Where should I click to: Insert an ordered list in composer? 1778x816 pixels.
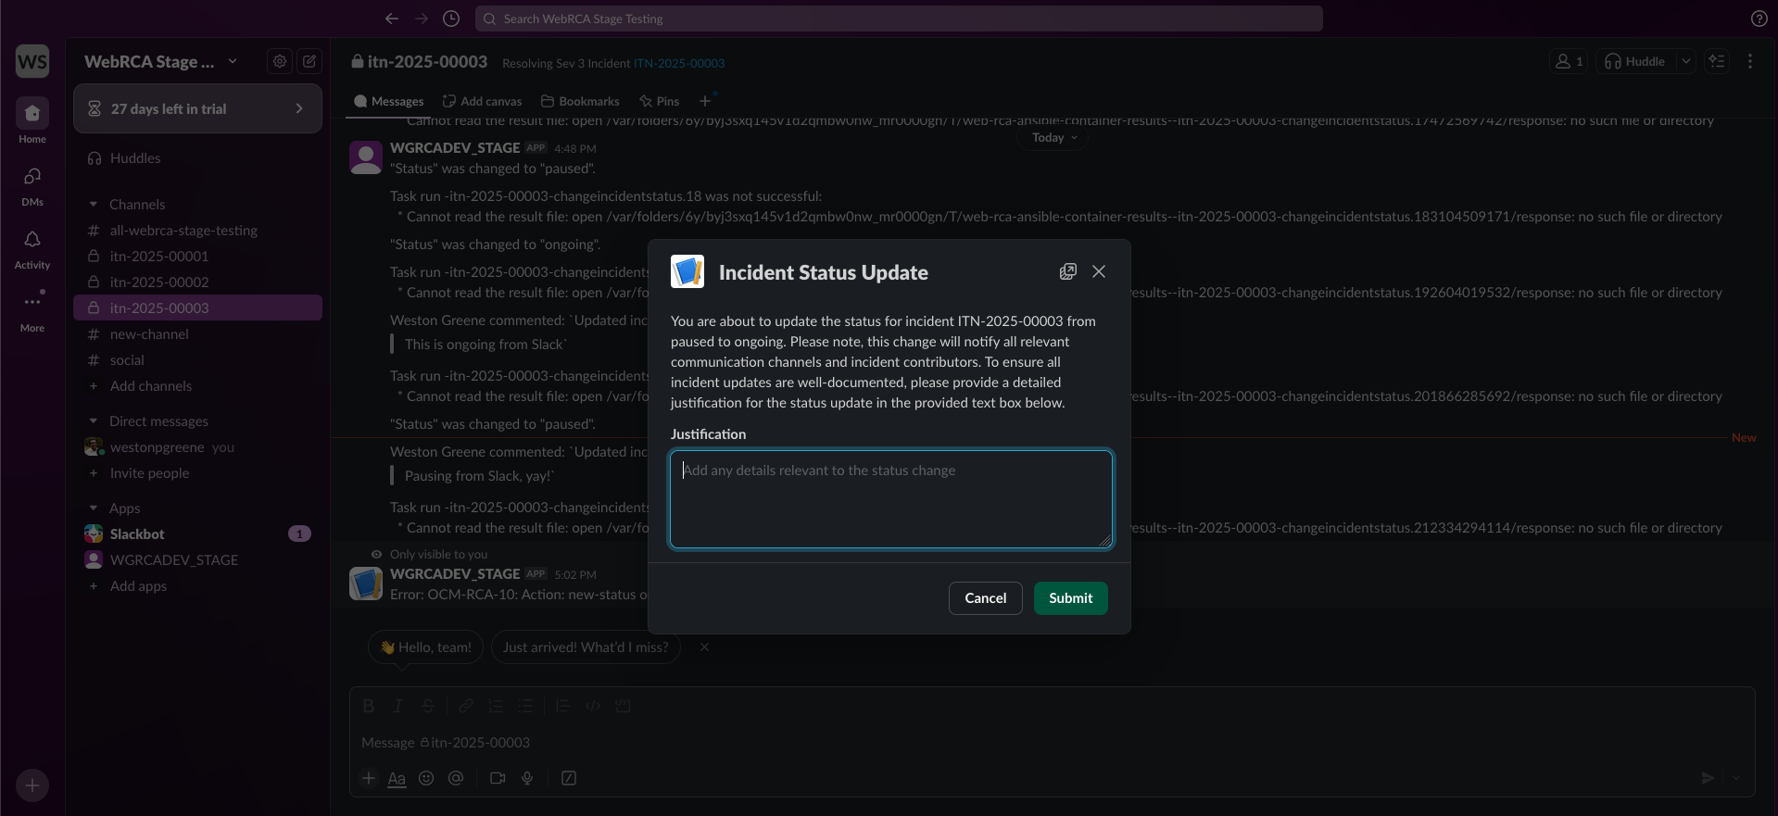coord(496,706)
